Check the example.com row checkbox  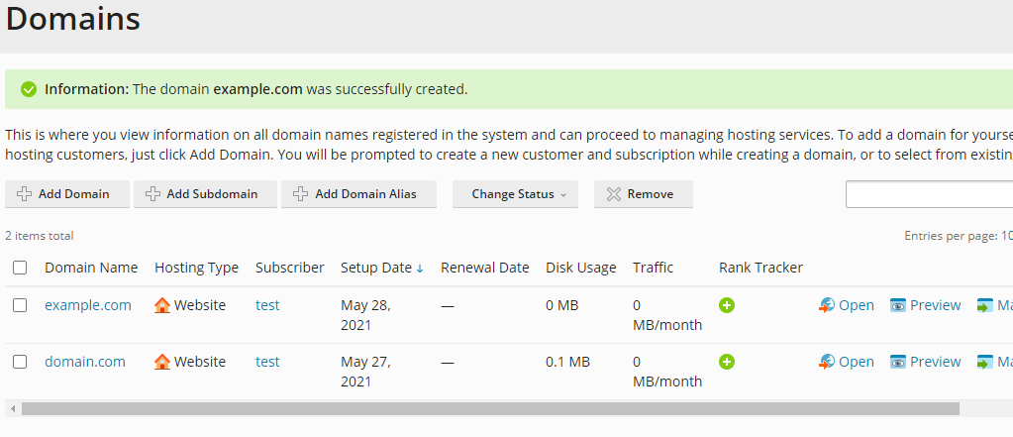(20, 305)
